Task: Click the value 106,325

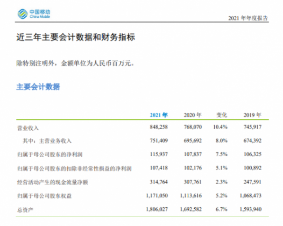Action: click(x=252, y=154)
